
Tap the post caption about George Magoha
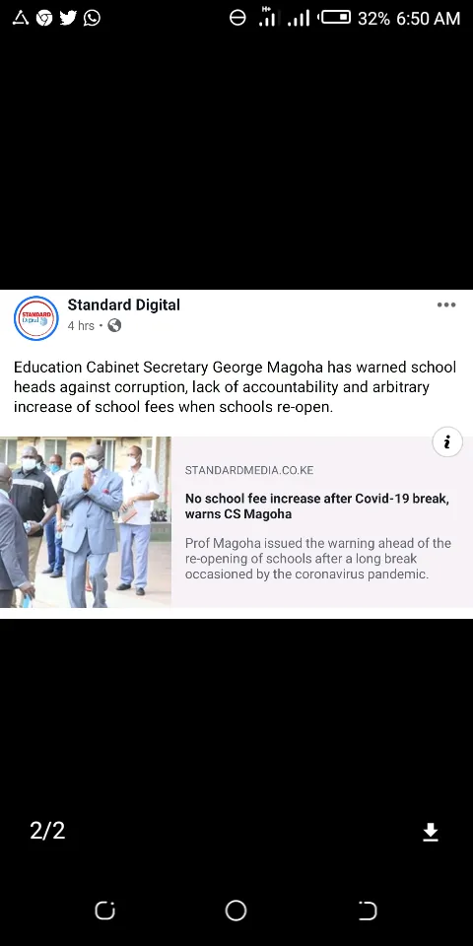point(236,386)
